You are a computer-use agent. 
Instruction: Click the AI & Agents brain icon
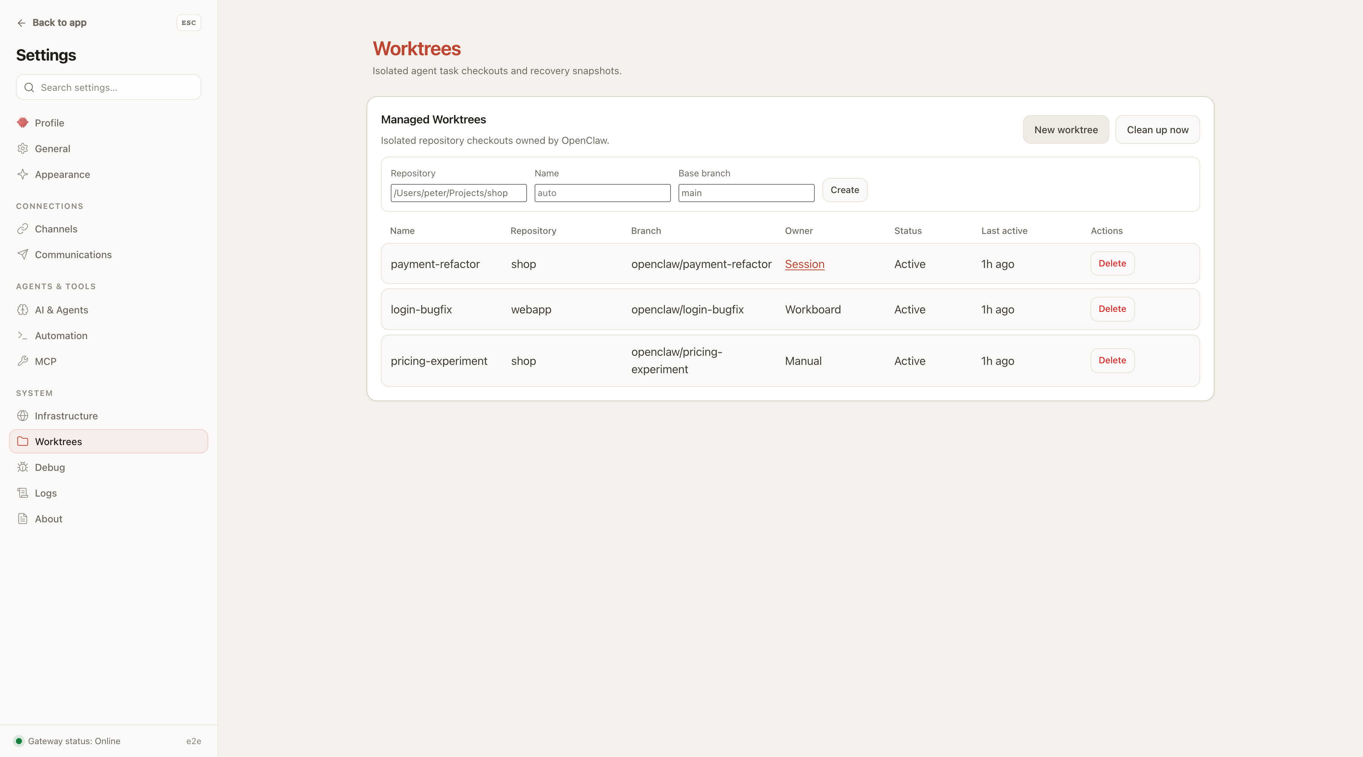click(23, 310)
